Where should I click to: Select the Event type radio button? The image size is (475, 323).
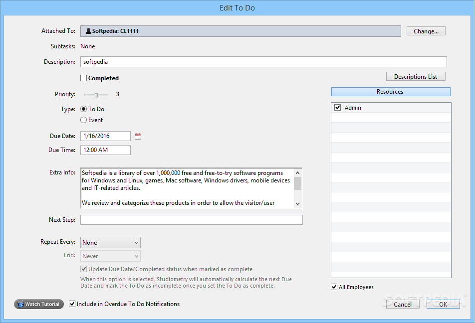(84, 120)
